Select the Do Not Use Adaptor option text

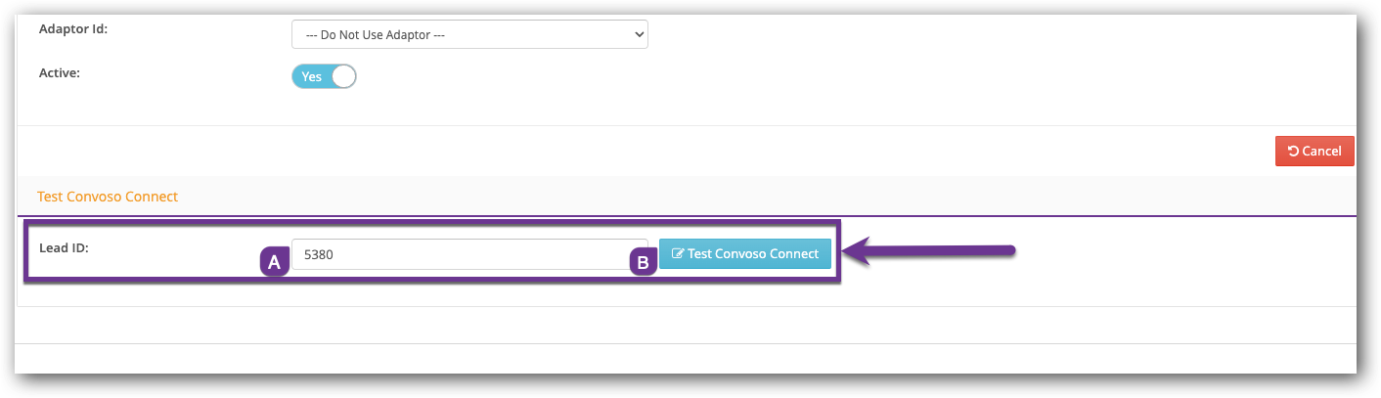coord(376,35)
